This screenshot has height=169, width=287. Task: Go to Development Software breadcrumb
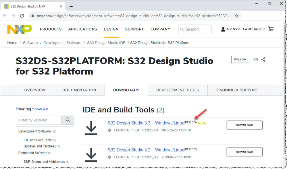click(62, 43)
